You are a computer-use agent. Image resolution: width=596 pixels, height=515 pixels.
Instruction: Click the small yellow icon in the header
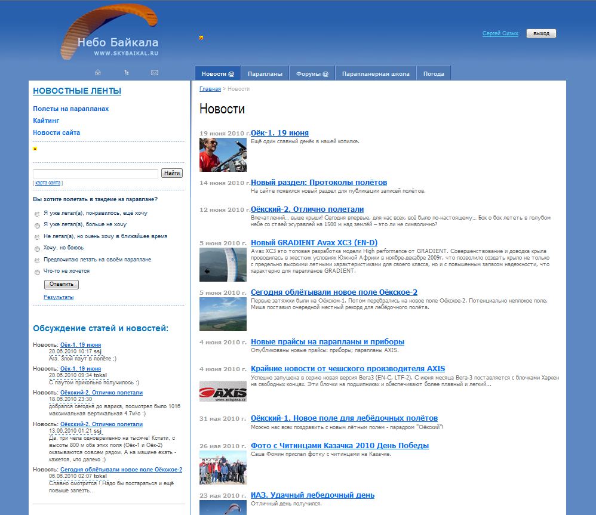tap(201, 38)
